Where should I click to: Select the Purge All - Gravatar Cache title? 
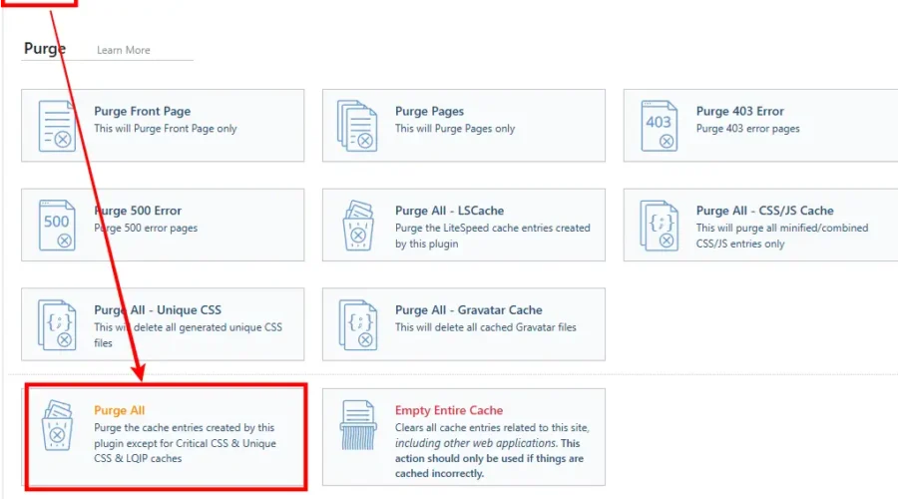(x=468, y=310)
